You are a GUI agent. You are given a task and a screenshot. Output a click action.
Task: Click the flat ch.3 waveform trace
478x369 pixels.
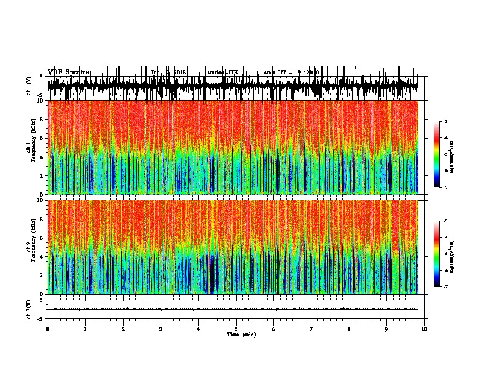click(x=232, y=309)
